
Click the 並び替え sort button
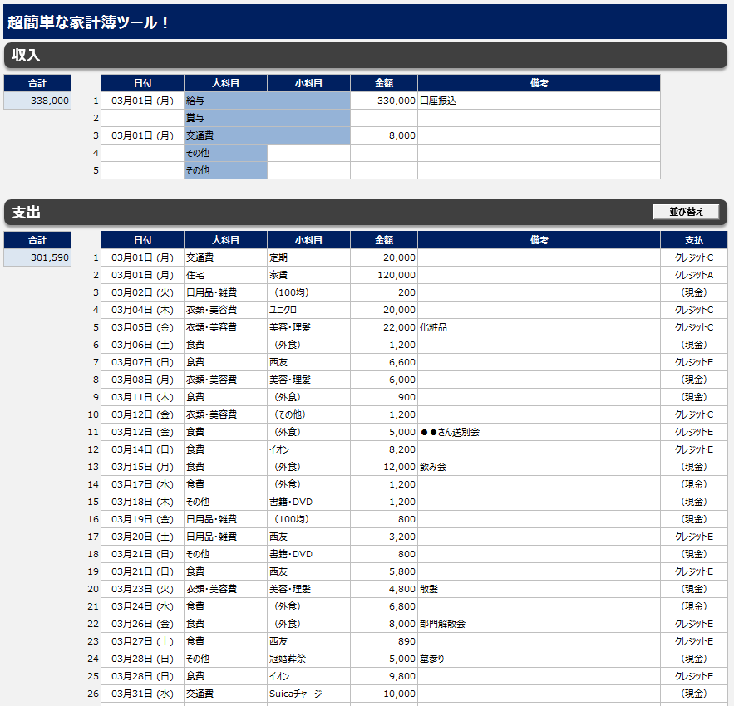coord(686,212)
